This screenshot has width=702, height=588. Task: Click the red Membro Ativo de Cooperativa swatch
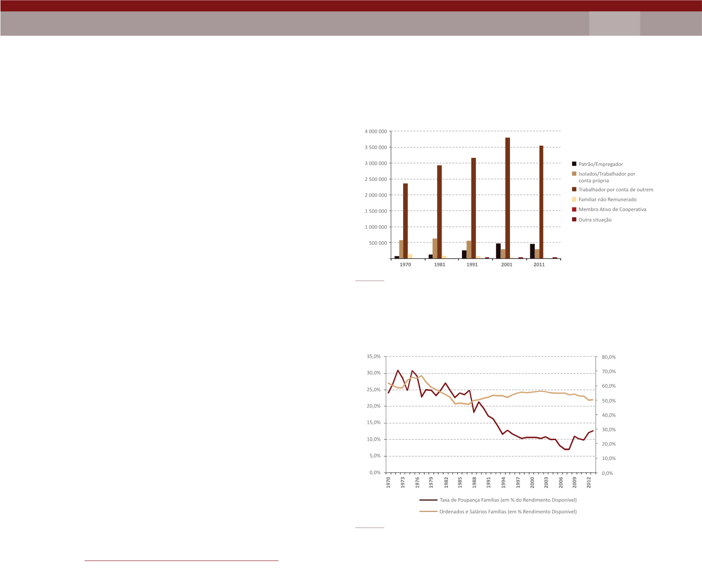tap(574, 209)
